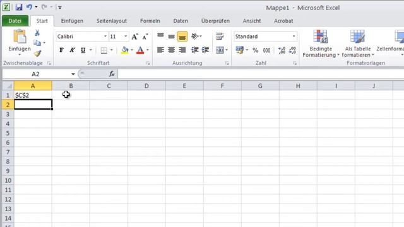Viewport: 404px width, 227px height.
Task: Click the select-all corner of the grid
Action: (x=8, y=86)
